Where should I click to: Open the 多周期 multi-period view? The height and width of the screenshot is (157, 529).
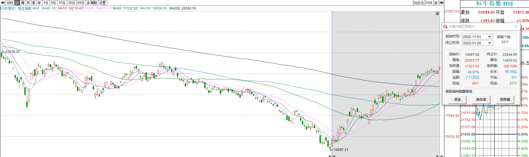click(92, 2)
